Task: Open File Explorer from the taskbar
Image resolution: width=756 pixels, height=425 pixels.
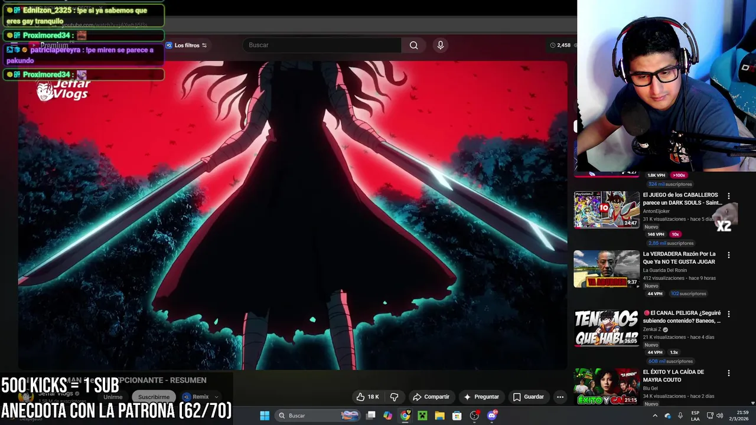Action: point(439,416)
